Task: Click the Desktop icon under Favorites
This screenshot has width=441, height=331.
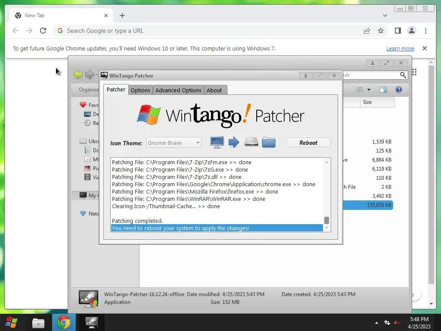Action: pos(87,114)
